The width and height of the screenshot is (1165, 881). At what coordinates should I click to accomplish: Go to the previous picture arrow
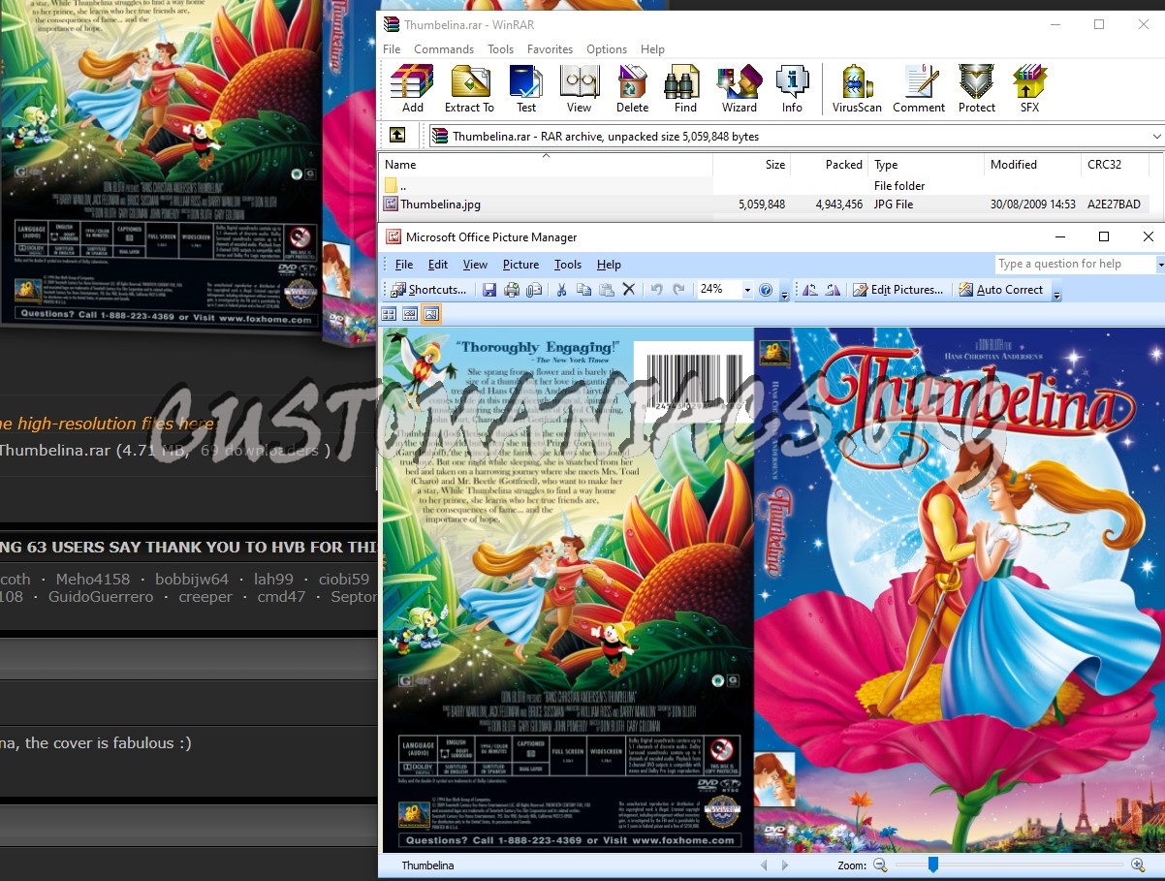click(764, 865)
